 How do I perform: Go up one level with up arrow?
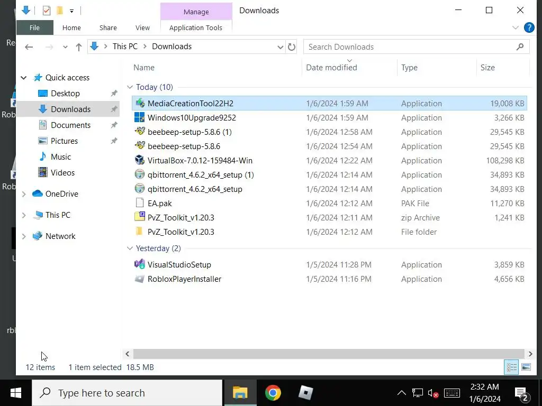coord(79,47)
